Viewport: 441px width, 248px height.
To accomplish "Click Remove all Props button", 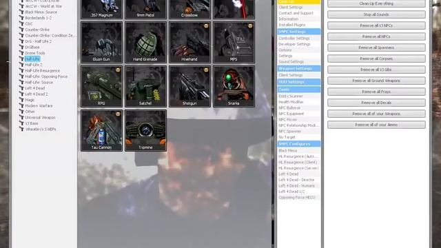I will [376, 92].
